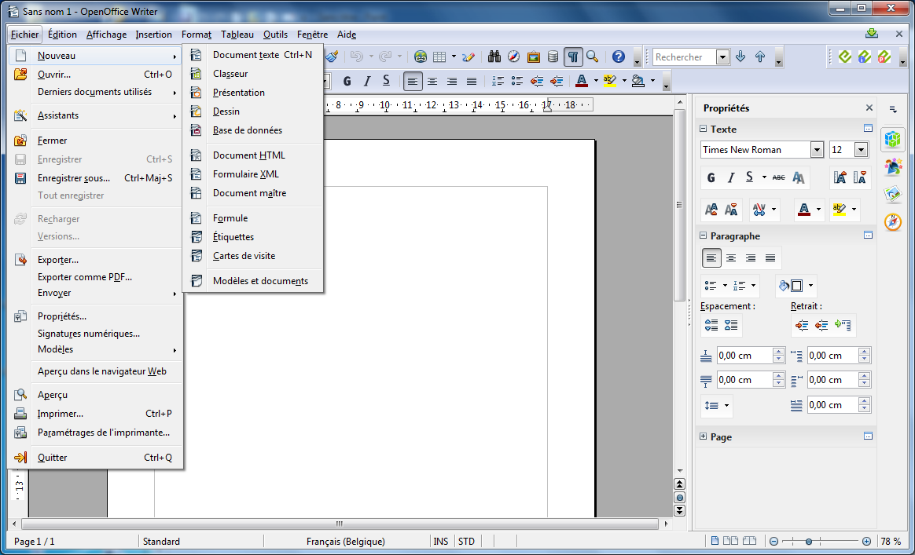This screenshot has width=915, height=555.
Task: Click the Show Draw Functions pencil icon
Action: click(x=468, y=57)
